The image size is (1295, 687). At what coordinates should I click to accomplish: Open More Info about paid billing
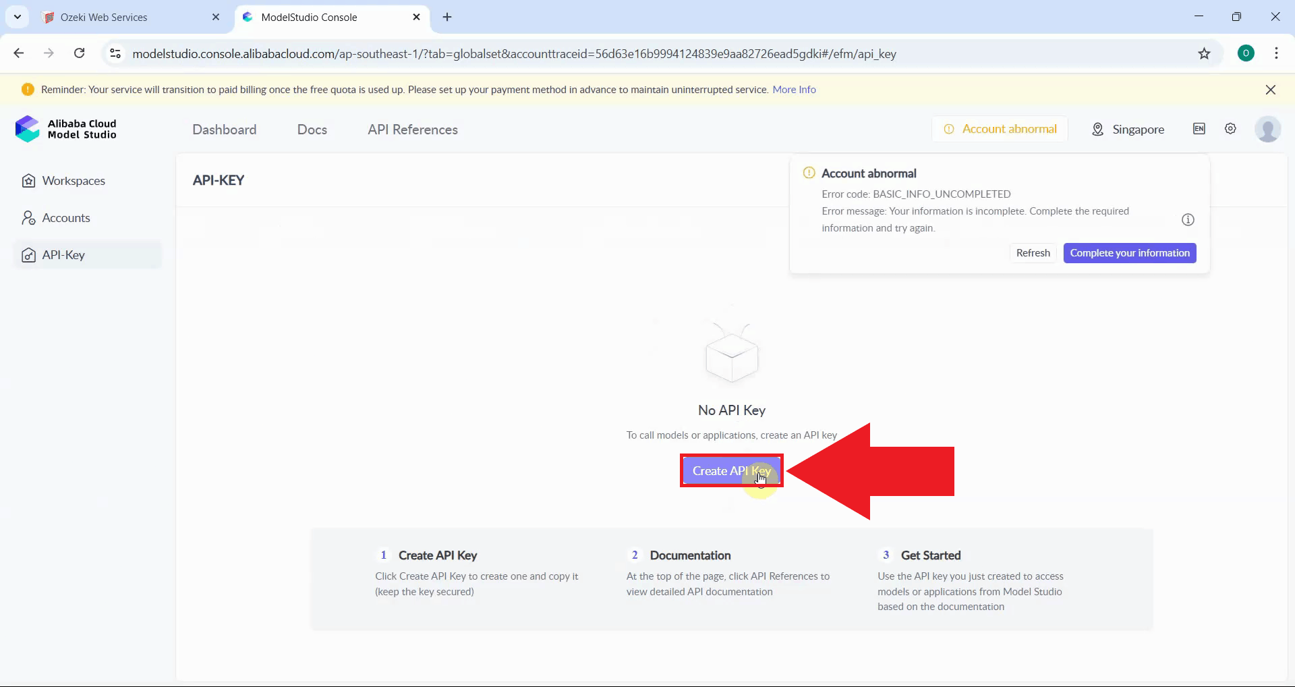[x=794, y=89]
